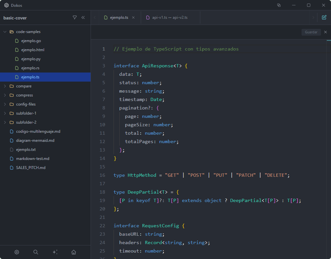331x259 pixels.
Task: Open SALES_PITCH.md from the sidebar
Action: pos(30,167)
